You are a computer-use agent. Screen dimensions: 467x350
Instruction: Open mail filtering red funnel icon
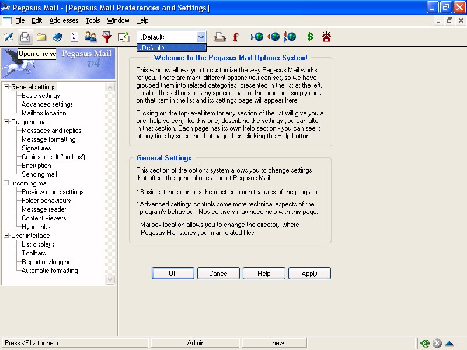click(107, 37)
